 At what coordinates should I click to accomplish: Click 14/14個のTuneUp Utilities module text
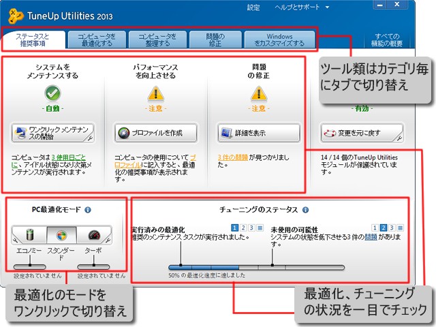359,165
